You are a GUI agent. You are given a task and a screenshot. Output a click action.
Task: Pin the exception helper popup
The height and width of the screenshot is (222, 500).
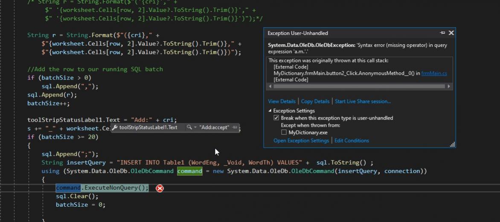coord(442,33)
